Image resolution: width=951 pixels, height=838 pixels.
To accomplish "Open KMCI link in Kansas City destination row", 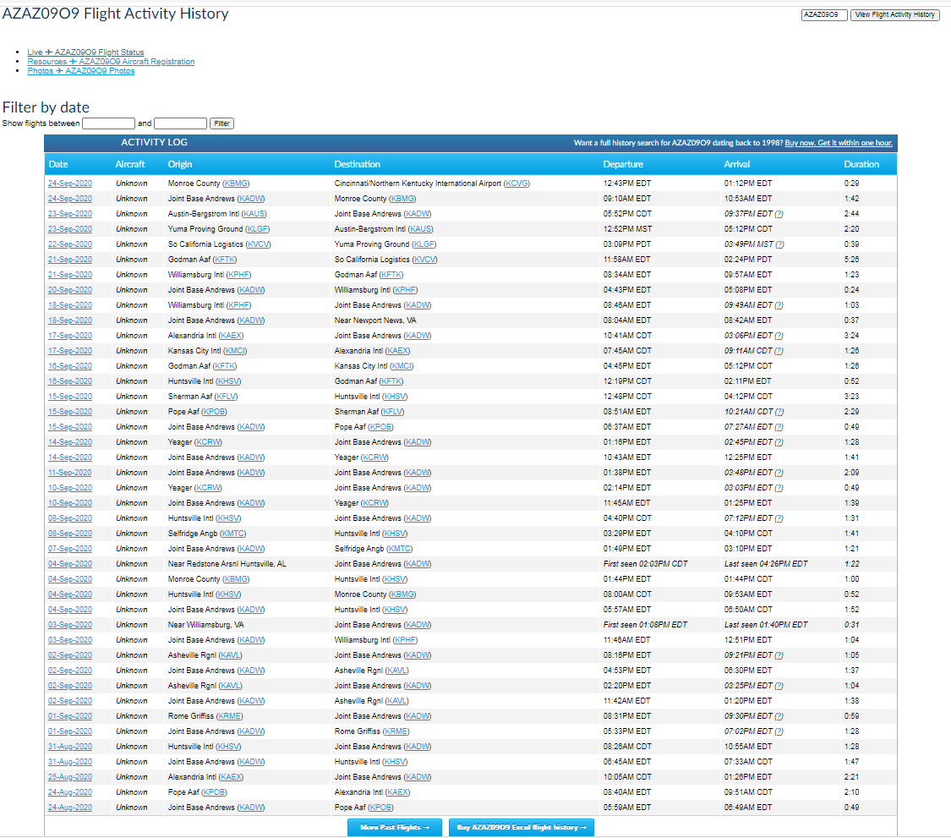I will [x=402, y=366].
